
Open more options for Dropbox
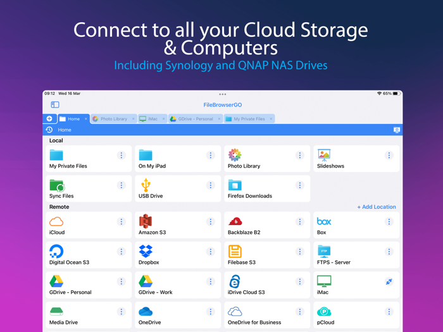(x=211, y=252)
